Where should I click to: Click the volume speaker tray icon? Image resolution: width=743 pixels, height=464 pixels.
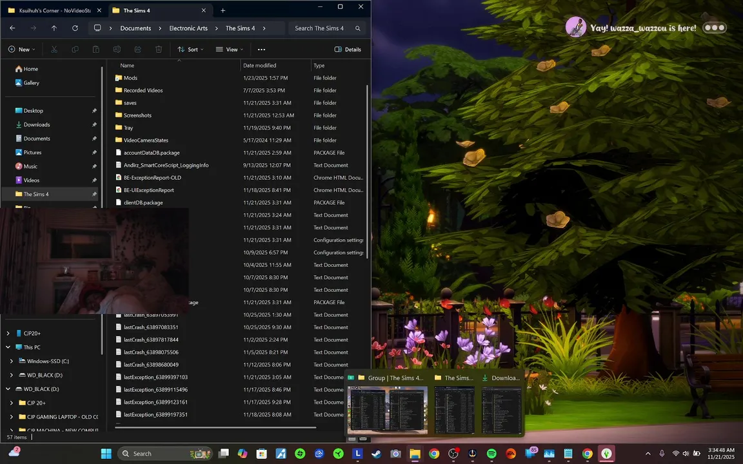686,454
